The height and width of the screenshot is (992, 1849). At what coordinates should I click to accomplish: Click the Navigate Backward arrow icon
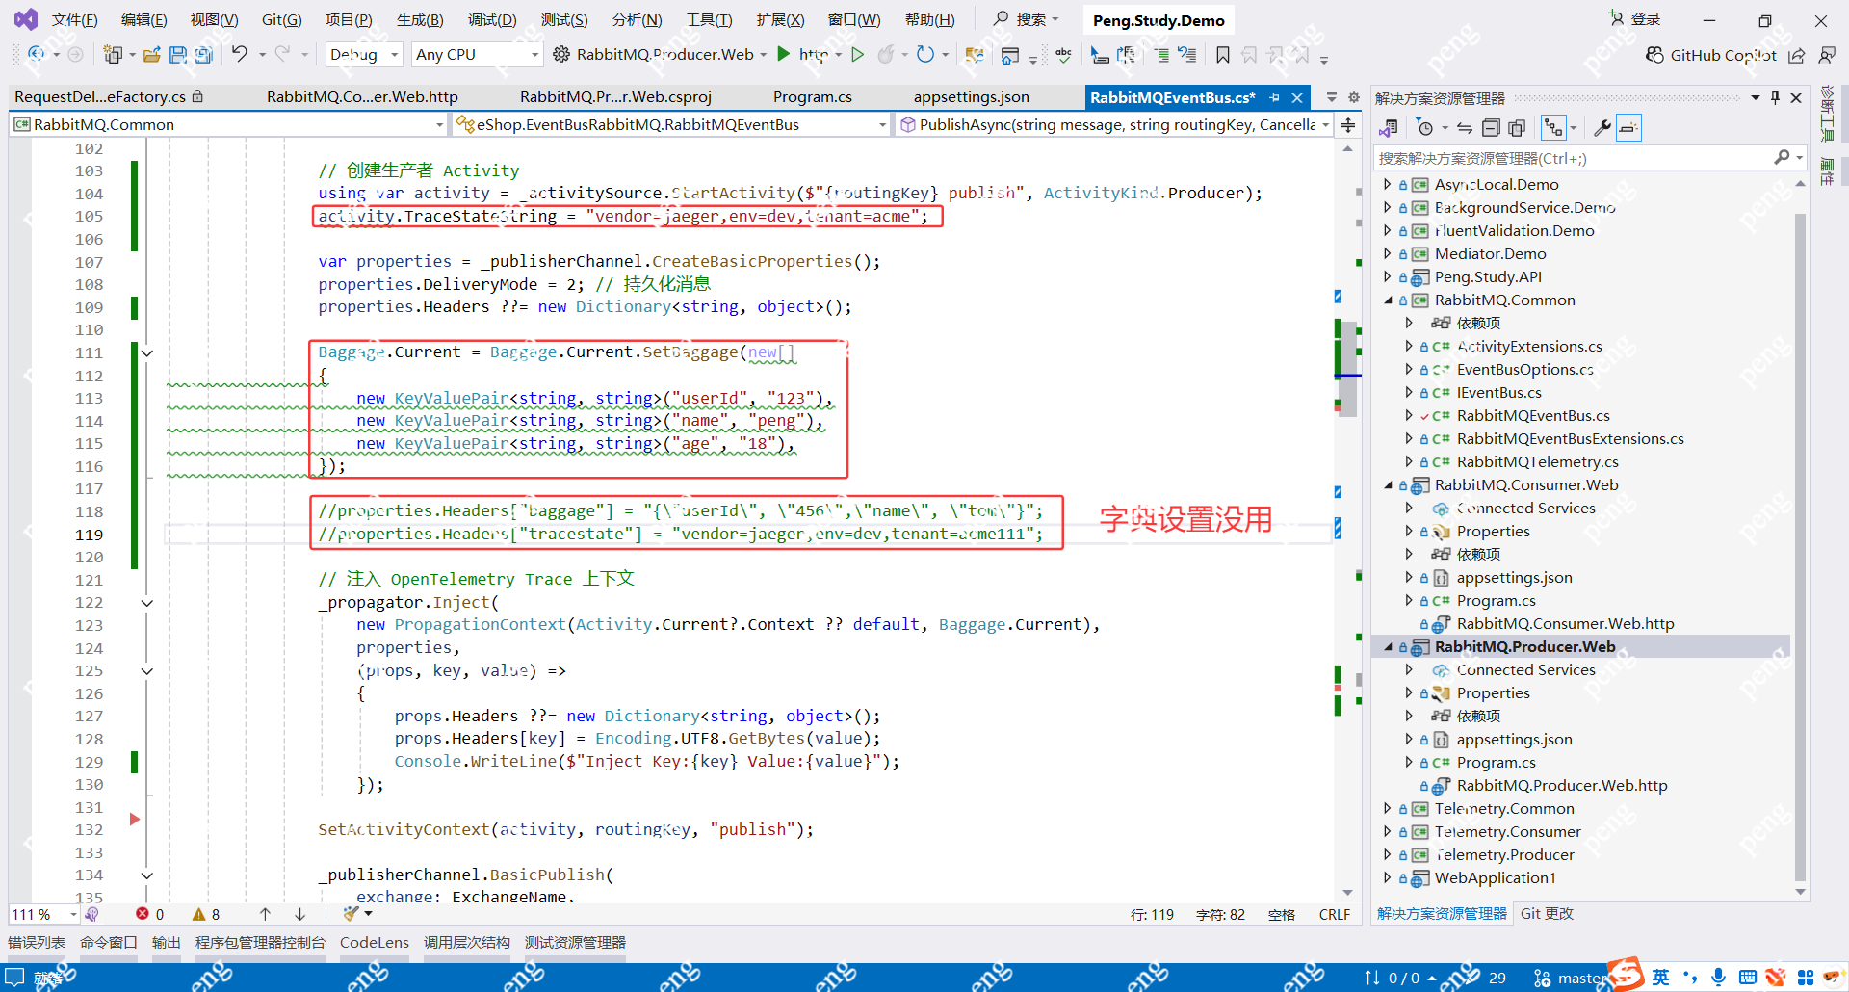point(36,54)
